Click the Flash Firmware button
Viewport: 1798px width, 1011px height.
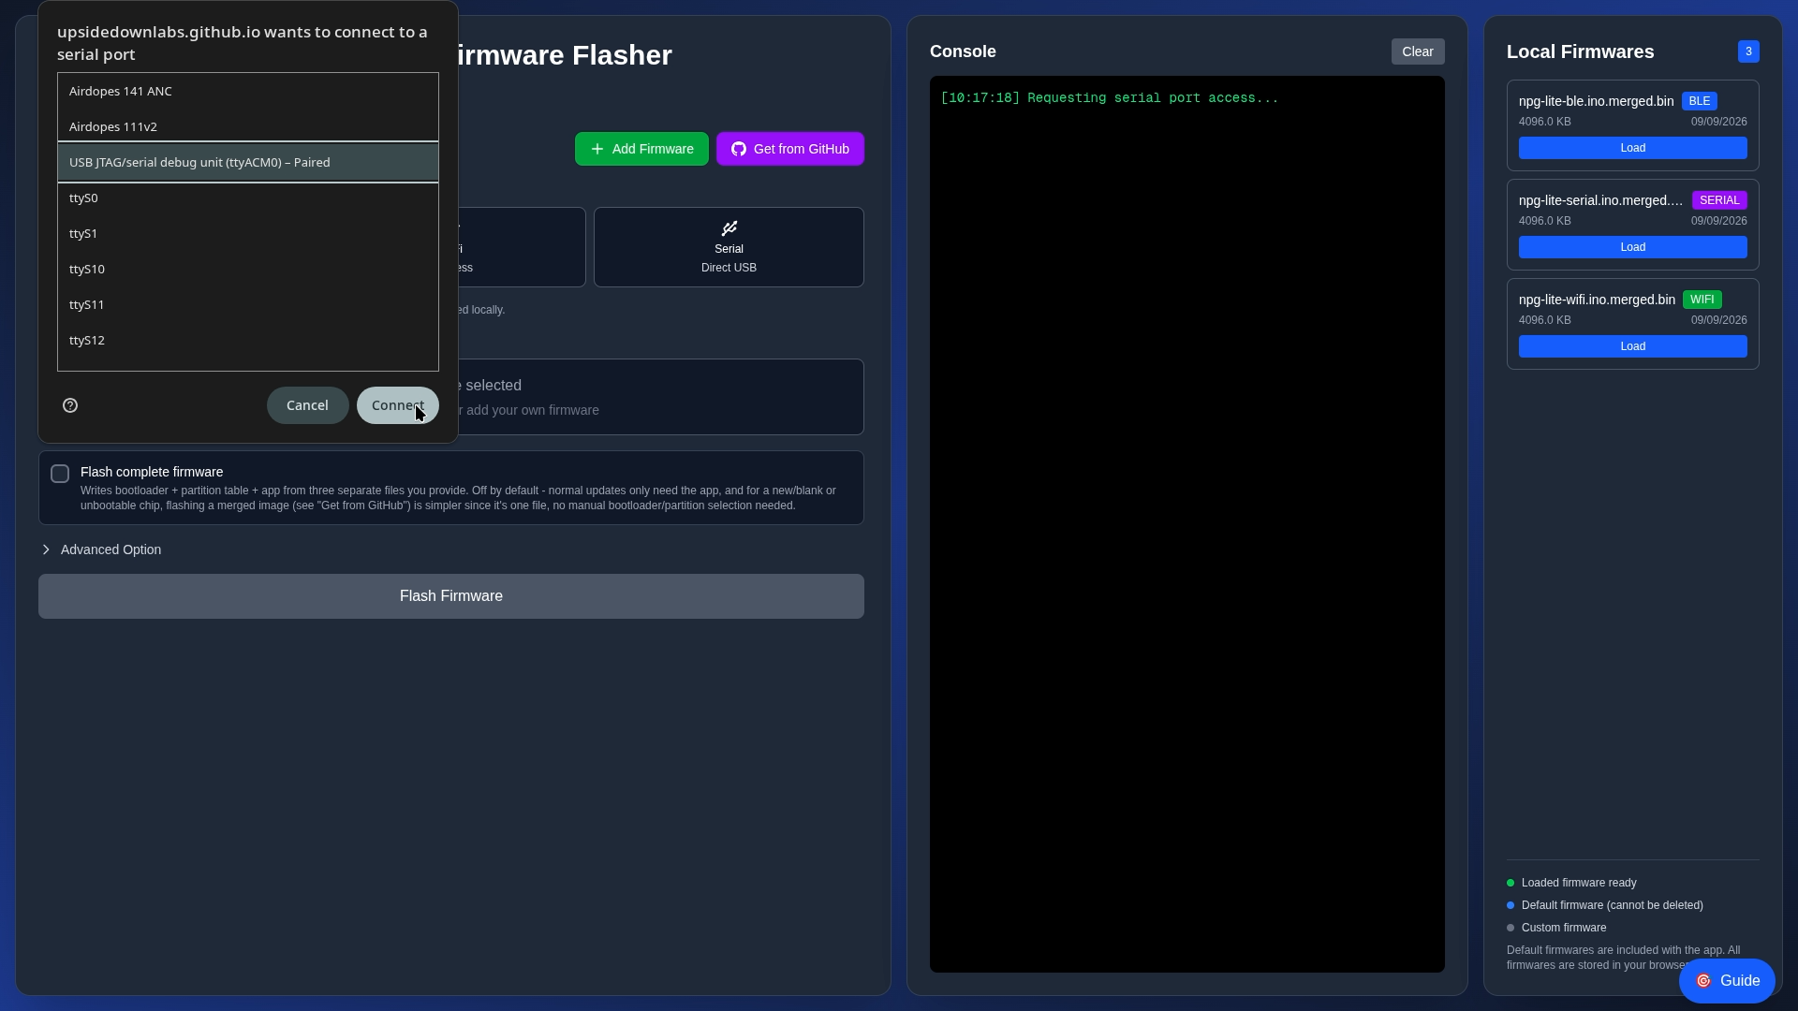click(x=450, y=596)
